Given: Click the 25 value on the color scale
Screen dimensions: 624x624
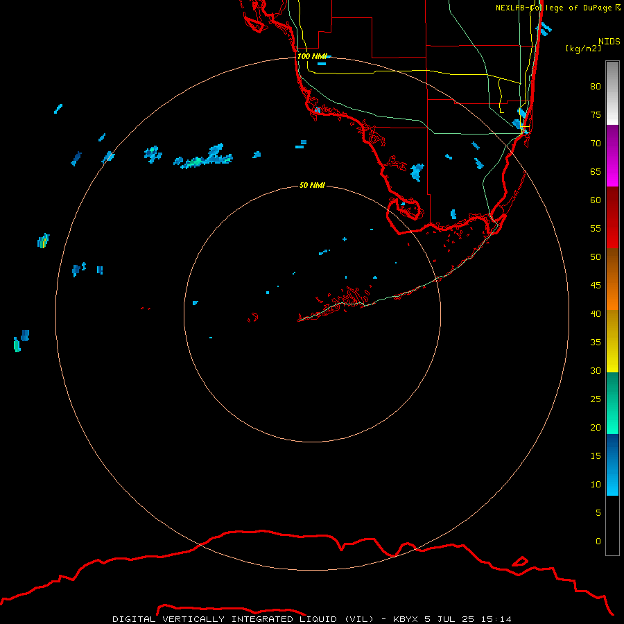Looking at the screenshot, I should 596,399.
